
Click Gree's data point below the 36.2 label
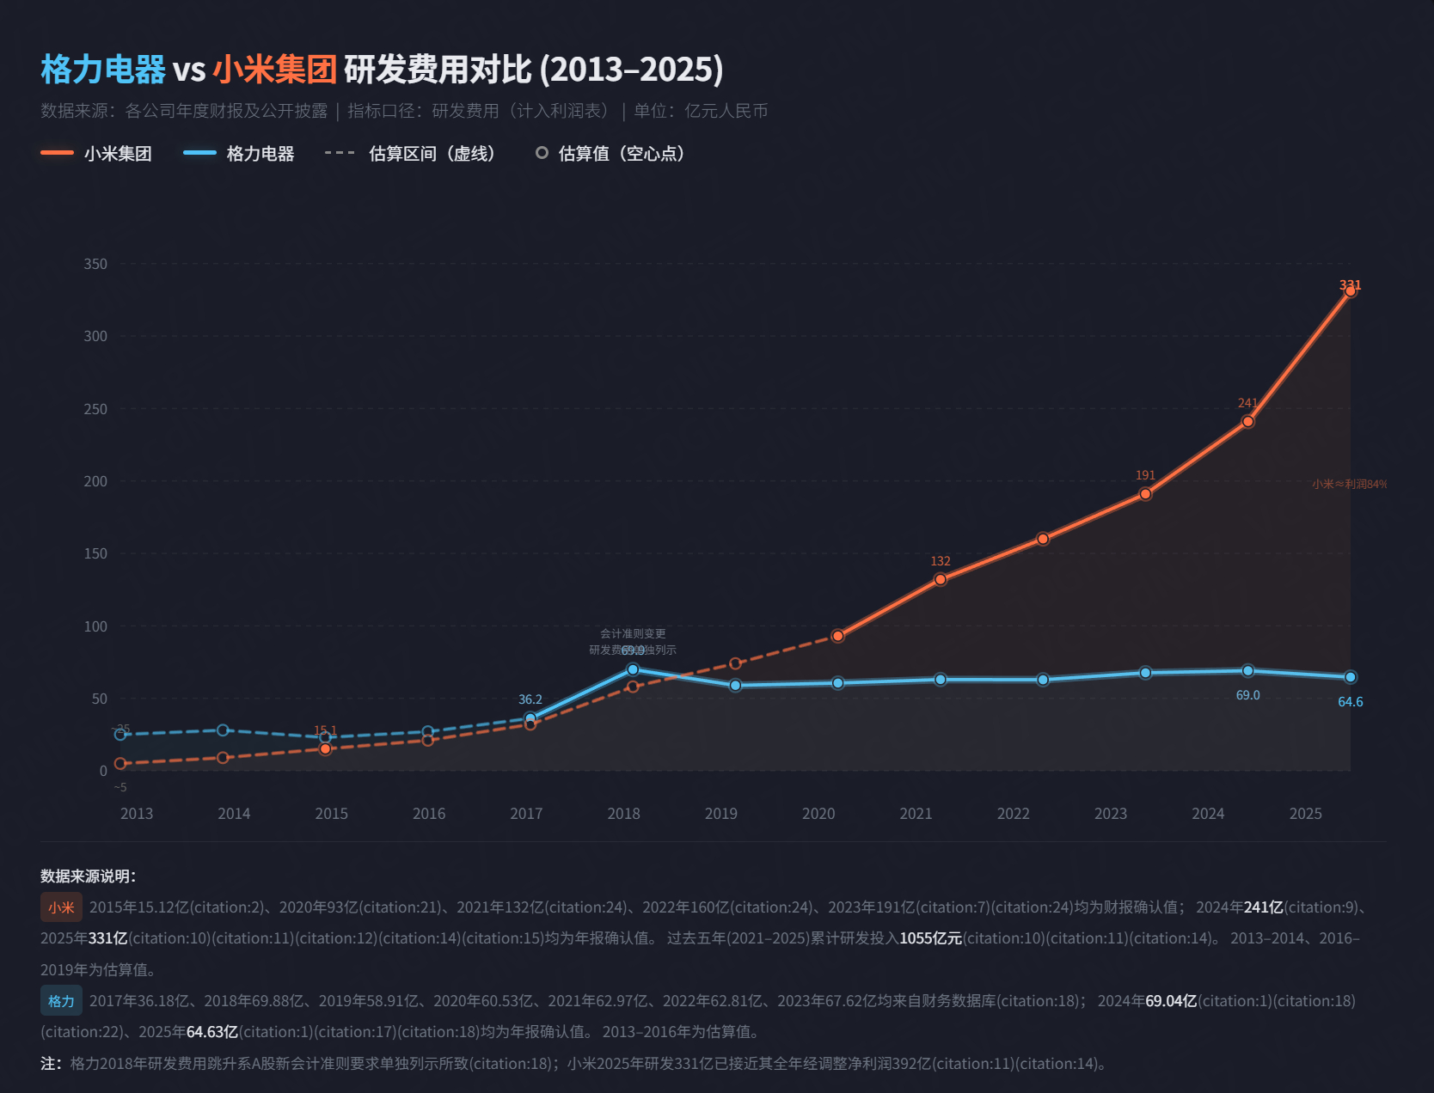click(530, 718)
